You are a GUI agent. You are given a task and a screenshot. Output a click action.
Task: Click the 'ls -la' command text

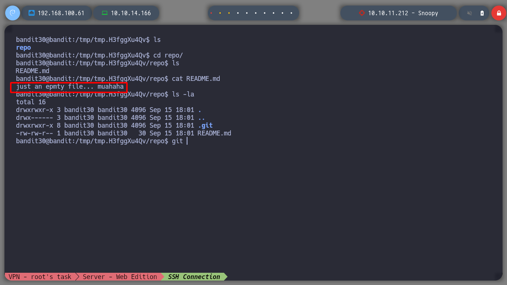[183, 94]
